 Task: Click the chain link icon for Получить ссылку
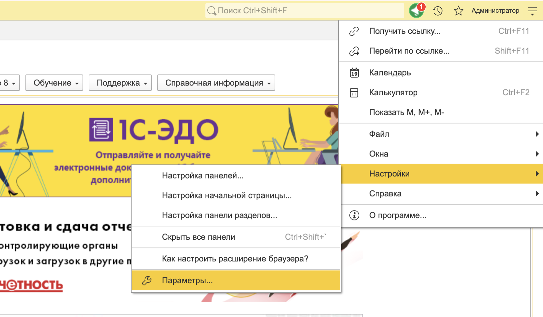[354, 31]
